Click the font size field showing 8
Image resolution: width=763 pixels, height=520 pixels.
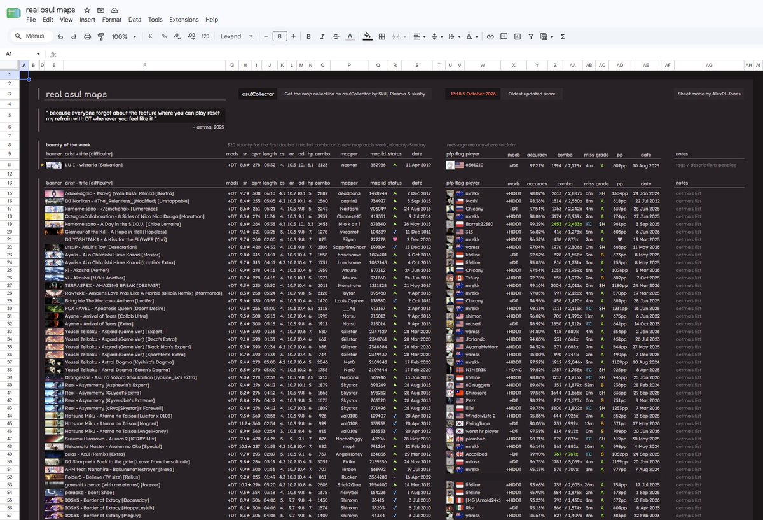point(280,37)
